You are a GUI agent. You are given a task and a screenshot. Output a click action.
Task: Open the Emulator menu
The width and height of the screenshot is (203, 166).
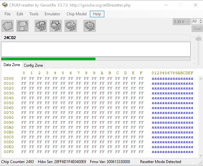tap(52, 14)
